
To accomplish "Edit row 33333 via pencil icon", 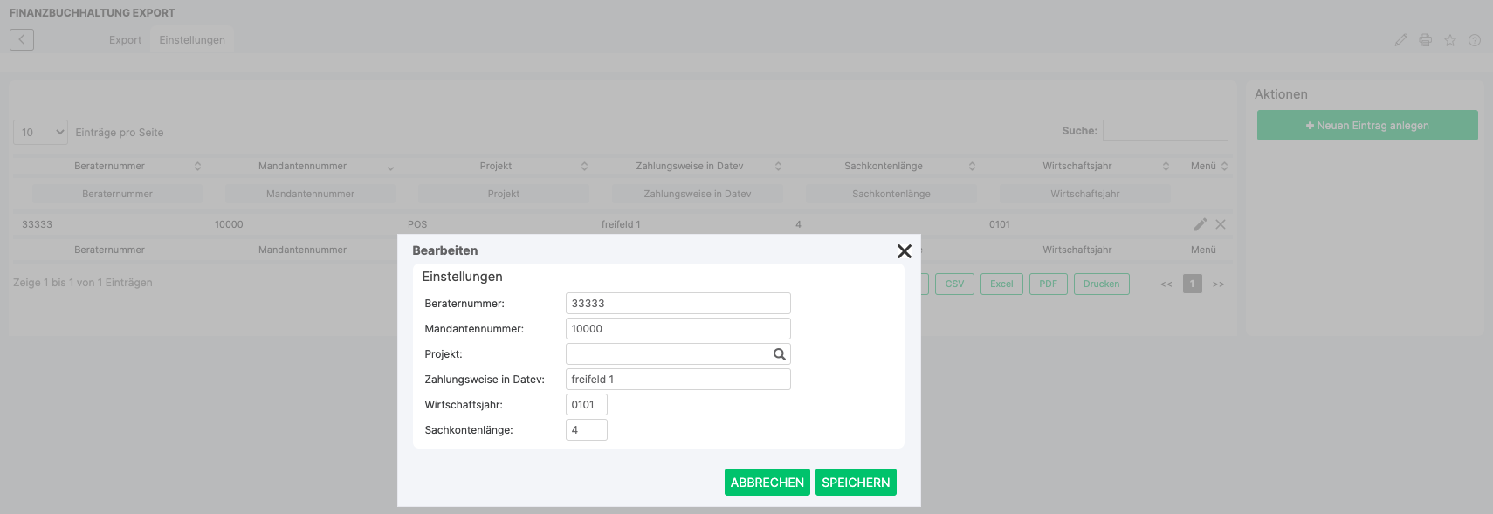I will tap(1200, 224).
